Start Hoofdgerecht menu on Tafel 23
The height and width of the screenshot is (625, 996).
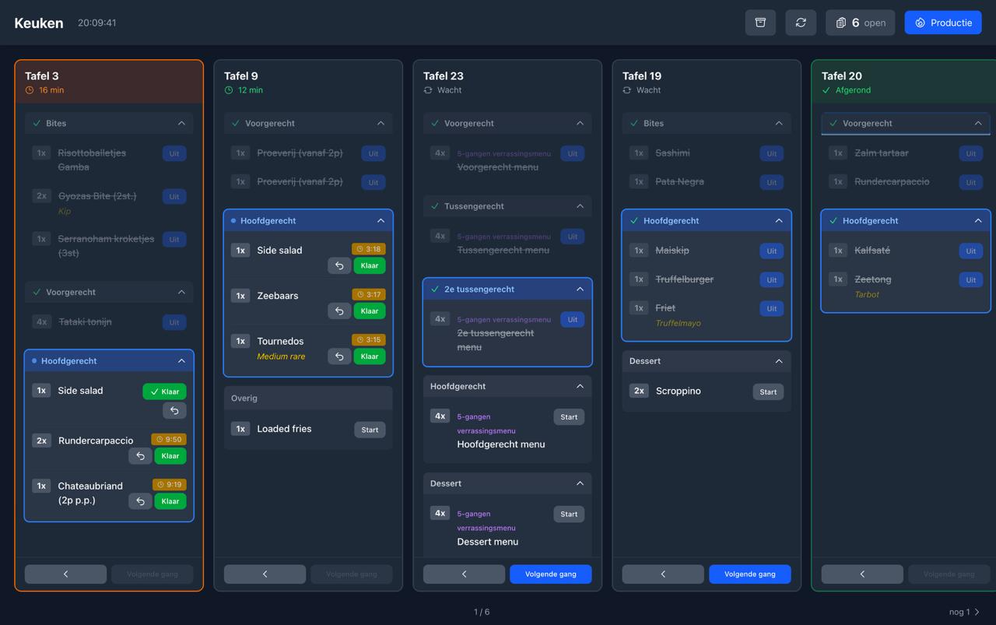pos(569,417)
